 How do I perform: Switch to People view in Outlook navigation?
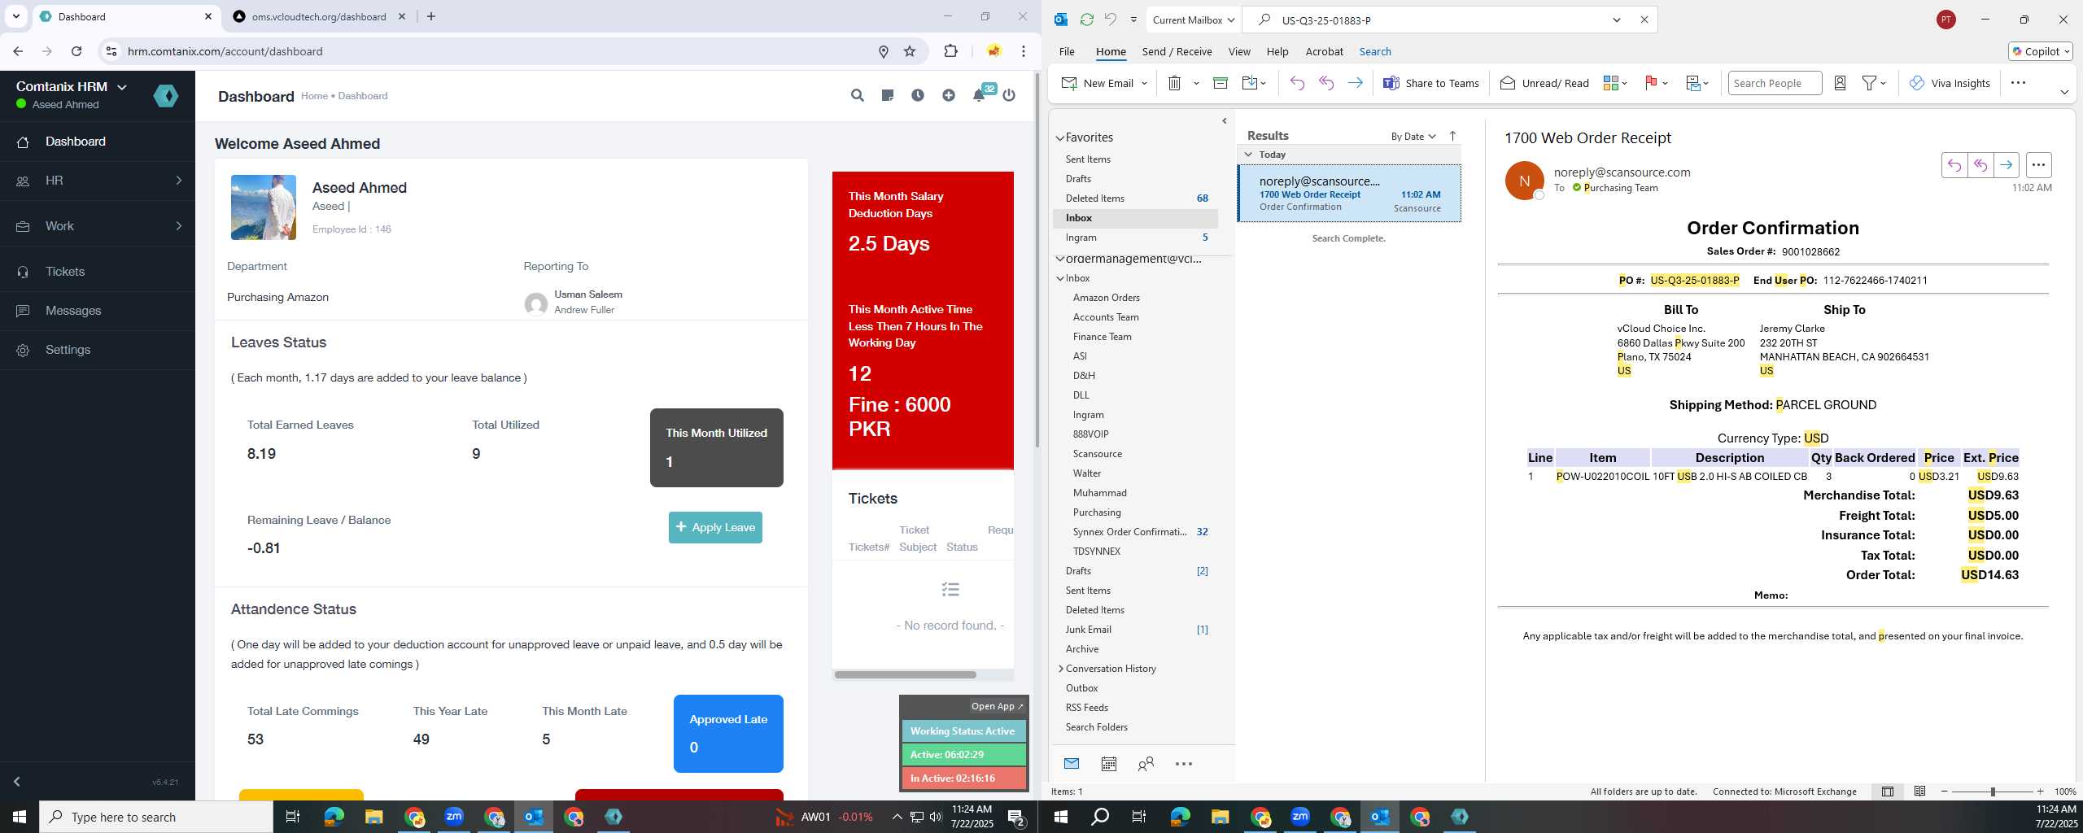[1146, 764]
